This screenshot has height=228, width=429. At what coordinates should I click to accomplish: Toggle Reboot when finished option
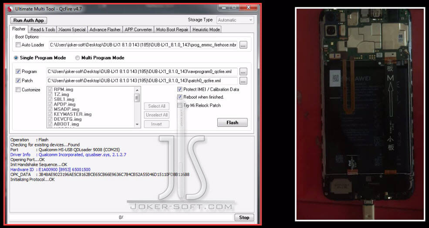pos(180,97)
